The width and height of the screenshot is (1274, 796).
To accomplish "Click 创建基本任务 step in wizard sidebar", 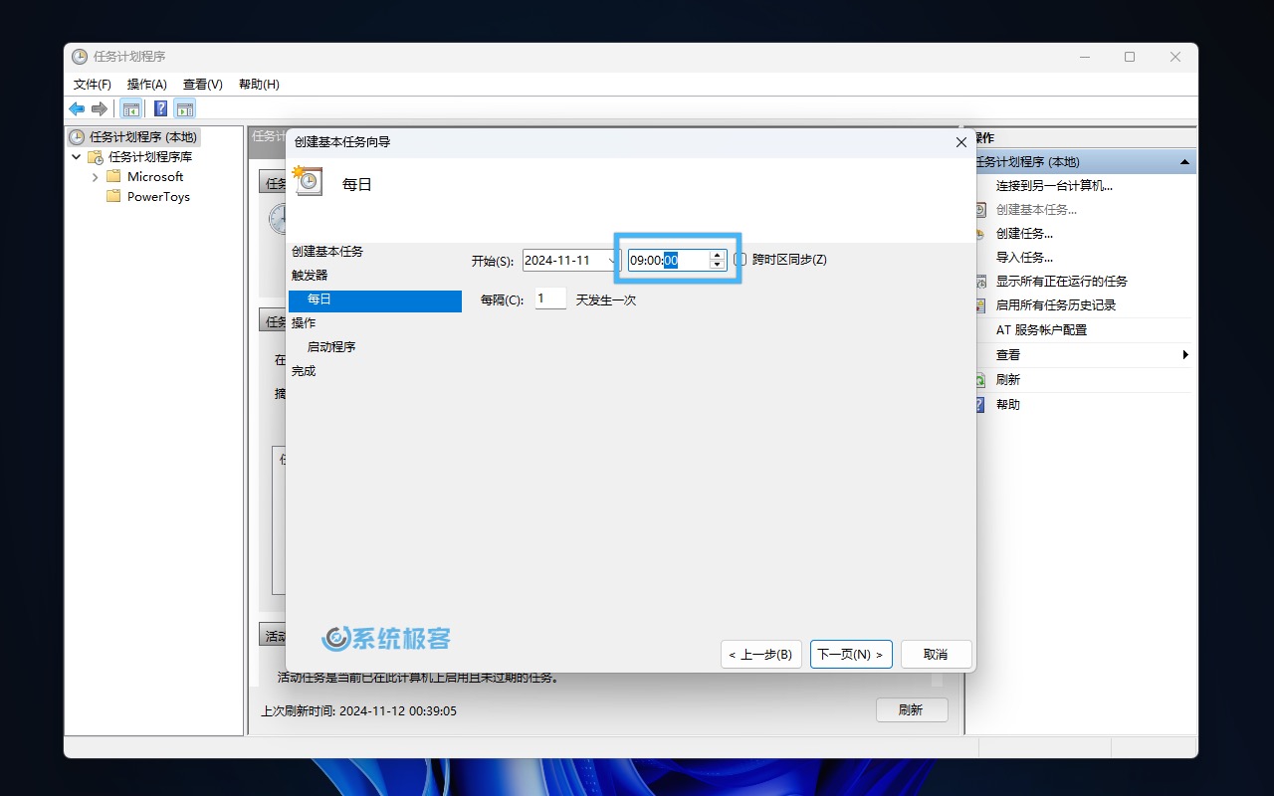I will (327, 252).
